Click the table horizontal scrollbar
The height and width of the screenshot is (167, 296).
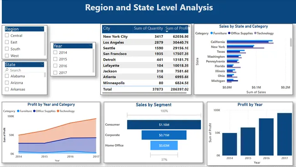click(x=144, y=93)
